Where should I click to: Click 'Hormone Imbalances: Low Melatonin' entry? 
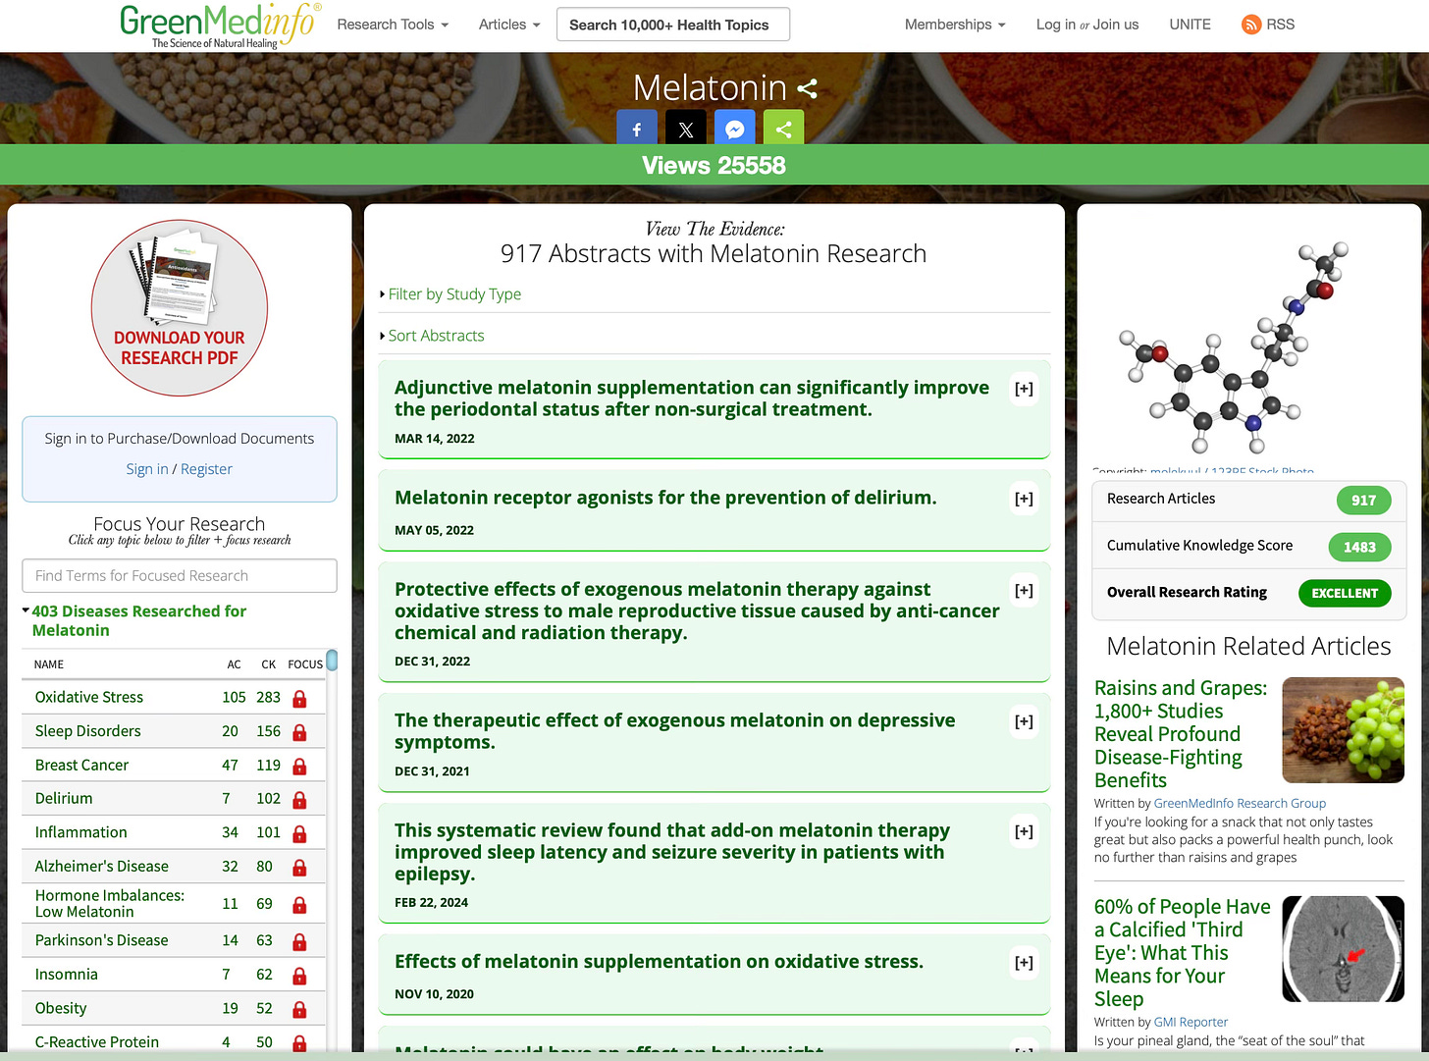(x=110, y=903)
